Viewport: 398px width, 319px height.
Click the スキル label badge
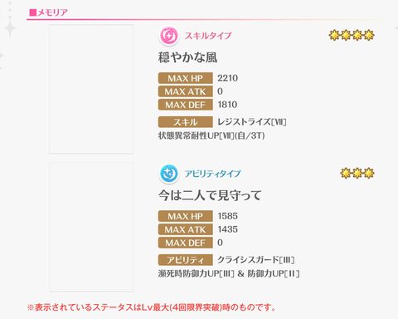(186, 122)
